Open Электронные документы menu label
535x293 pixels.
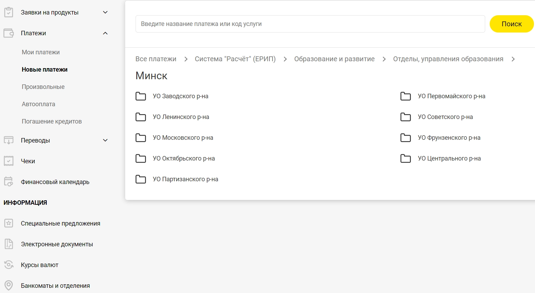[57, 244]
